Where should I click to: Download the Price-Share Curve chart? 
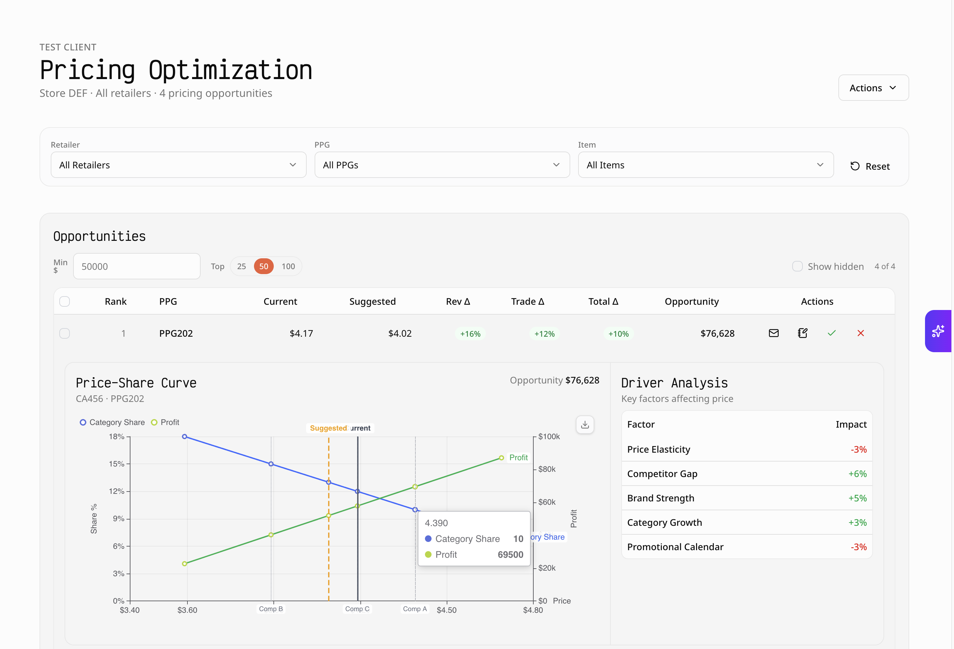tap(585, 424)
